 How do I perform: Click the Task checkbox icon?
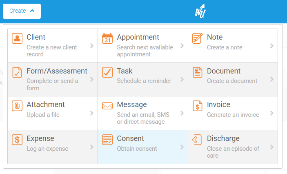pyautogui.click(x=107, y=72)
